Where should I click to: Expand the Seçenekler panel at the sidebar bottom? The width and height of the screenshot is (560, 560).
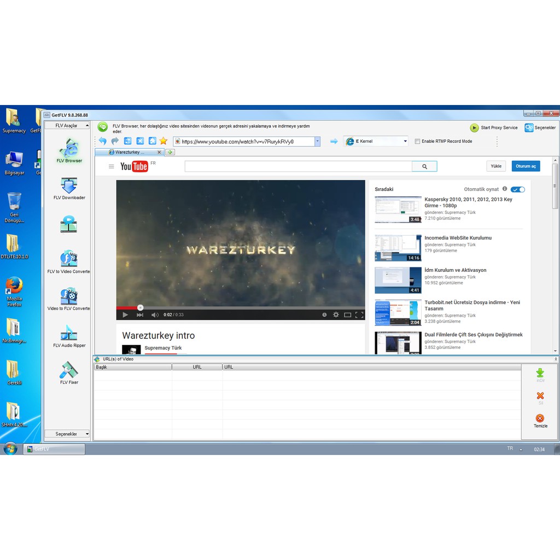(67, 434)
